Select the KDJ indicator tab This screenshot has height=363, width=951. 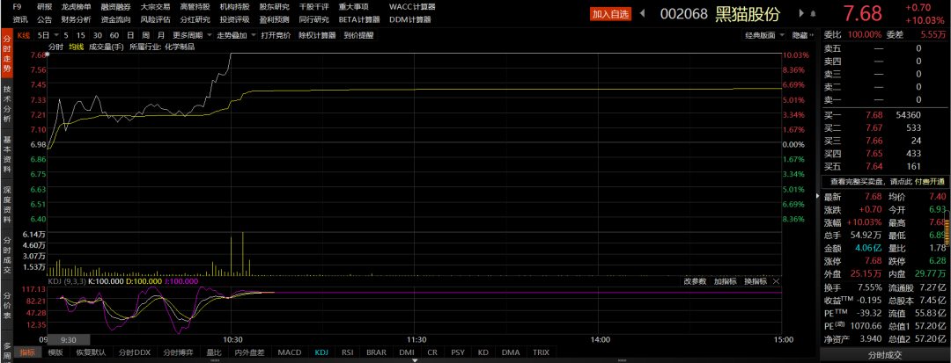(321, 352)
